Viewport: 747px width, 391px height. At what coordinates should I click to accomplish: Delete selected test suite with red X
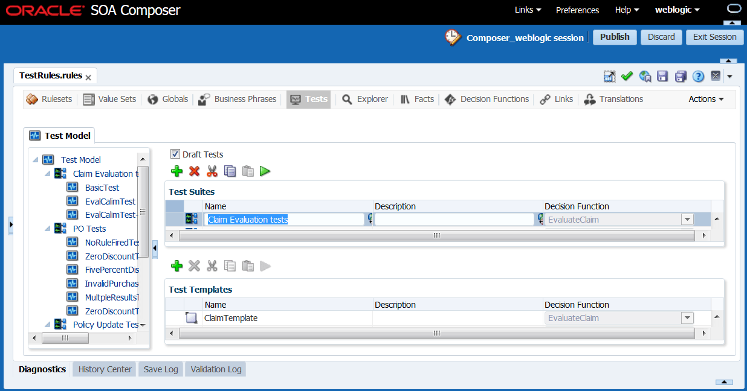tap(194, 171)
